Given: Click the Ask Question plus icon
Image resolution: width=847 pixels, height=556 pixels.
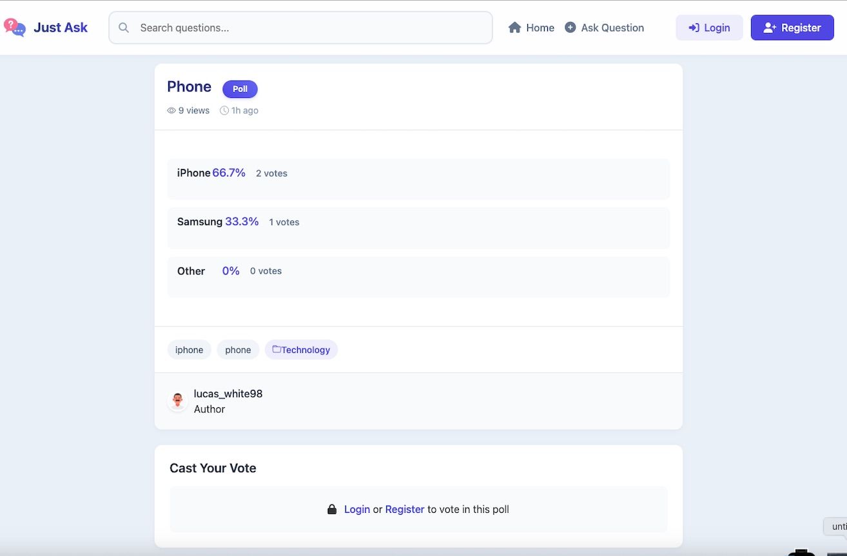Looking at the screenshot, I should pos(570,28).
